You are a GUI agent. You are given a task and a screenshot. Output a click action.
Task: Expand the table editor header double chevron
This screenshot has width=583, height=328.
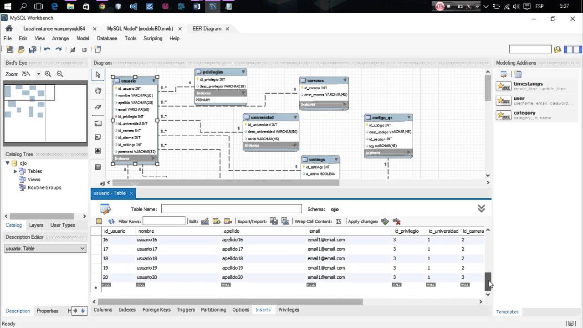[481, 209]
